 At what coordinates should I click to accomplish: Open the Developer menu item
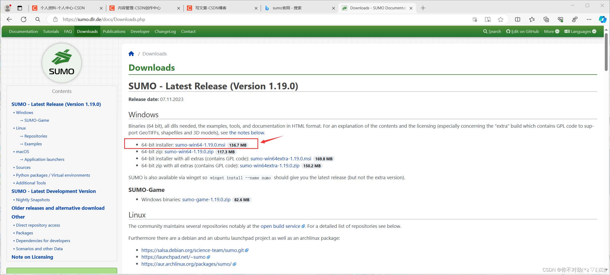140,31
